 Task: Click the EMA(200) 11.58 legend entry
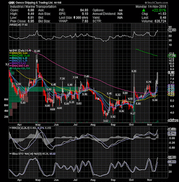click(x=20, y=56)
